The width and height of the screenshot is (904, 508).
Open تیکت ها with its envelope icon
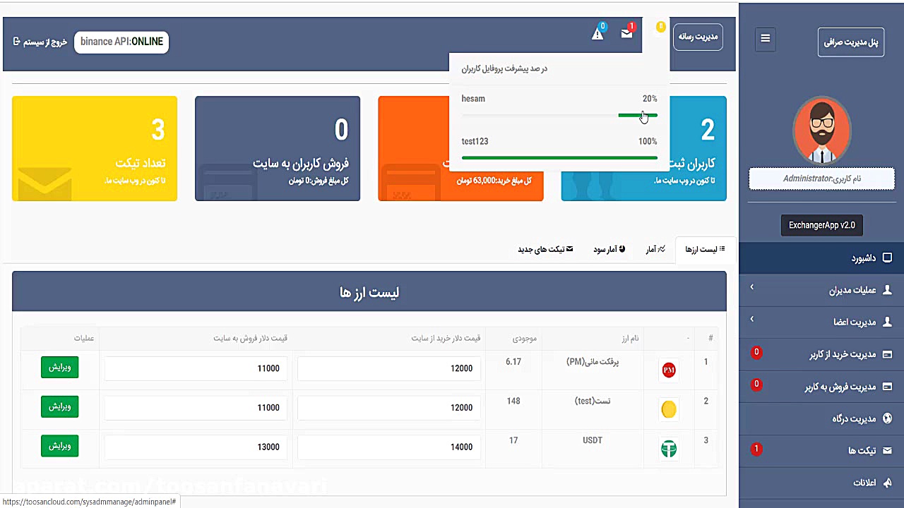888,450
